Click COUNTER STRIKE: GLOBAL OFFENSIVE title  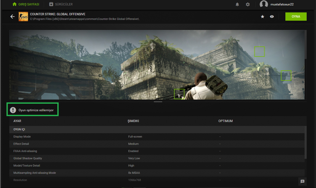click(58, 14)
